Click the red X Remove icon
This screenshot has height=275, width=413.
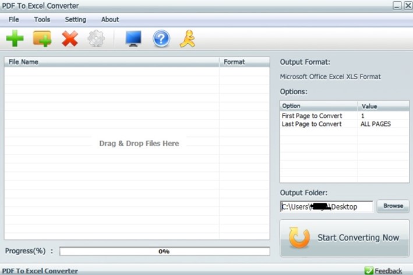[70, 38]
